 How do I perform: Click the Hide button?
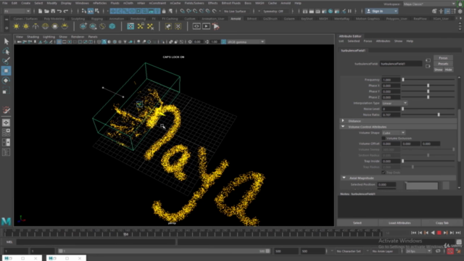(x=448, y=70)
